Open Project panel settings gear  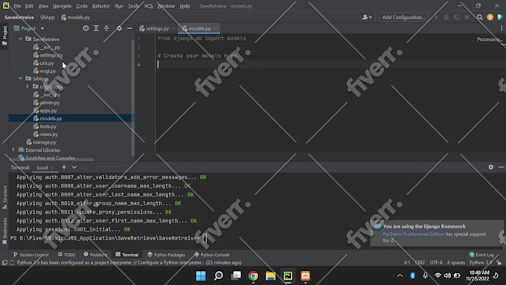coord(119,28)
